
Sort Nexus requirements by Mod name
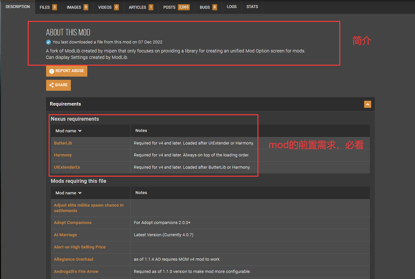tap(69, 131)
